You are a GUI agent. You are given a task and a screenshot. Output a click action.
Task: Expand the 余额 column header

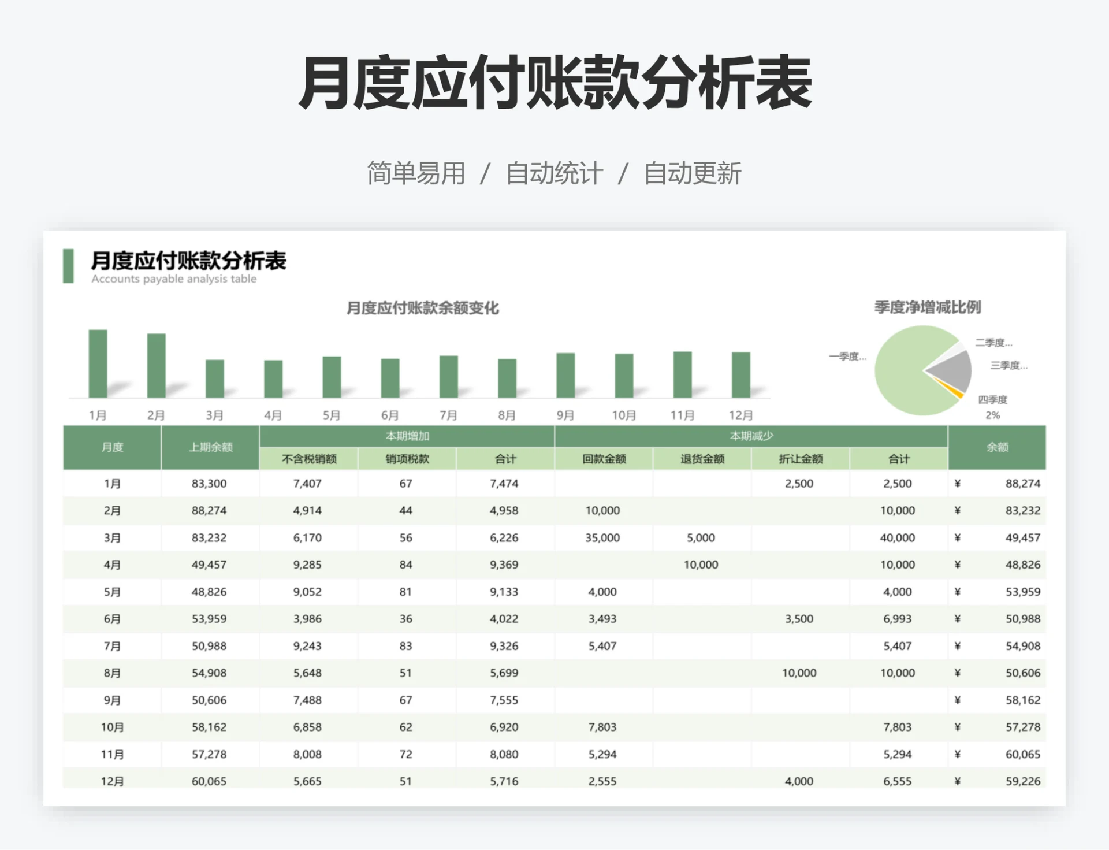point(996,447)
